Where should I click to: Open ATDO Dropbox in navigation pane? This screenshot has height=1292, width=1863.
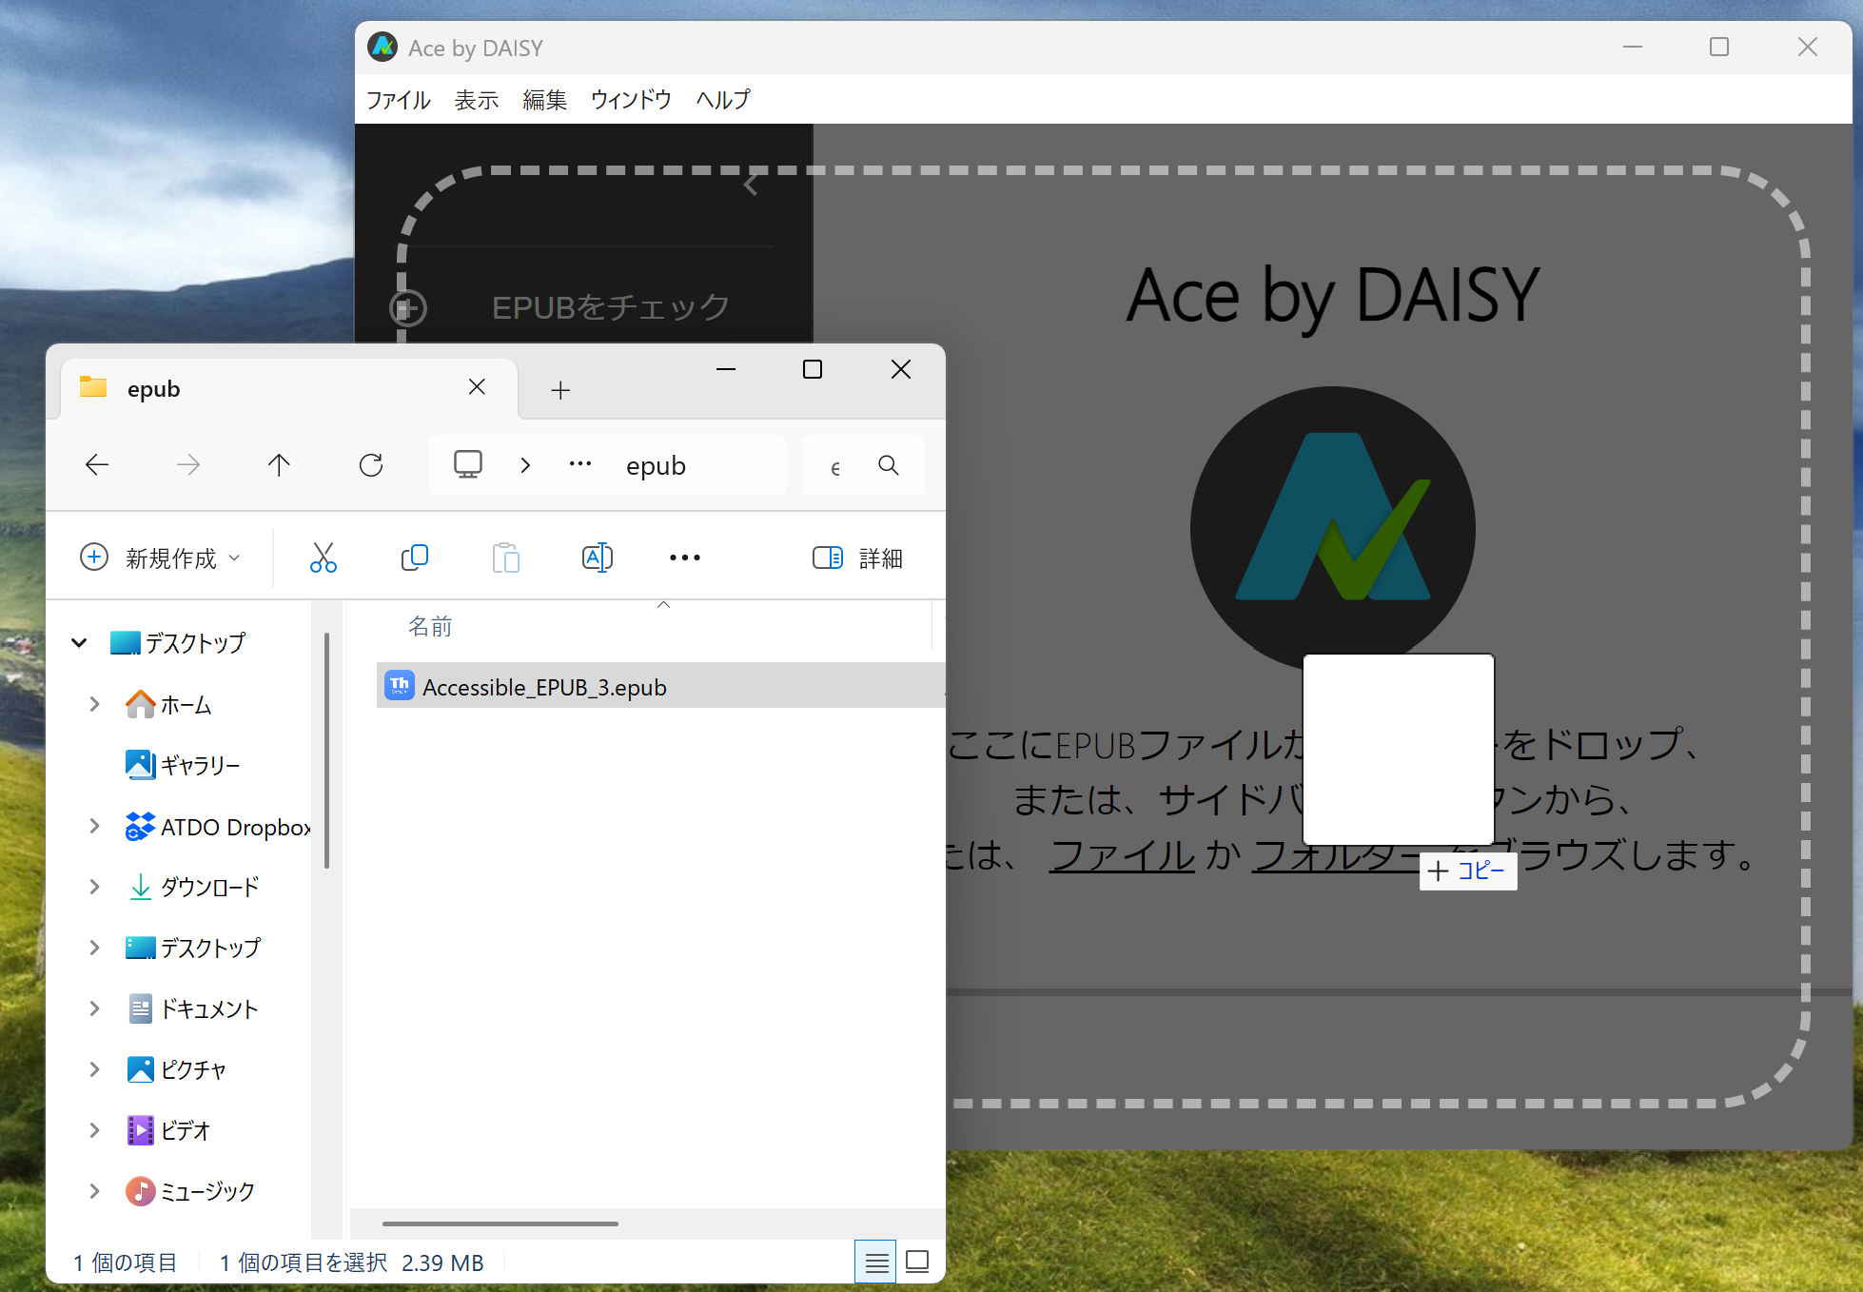217,827
